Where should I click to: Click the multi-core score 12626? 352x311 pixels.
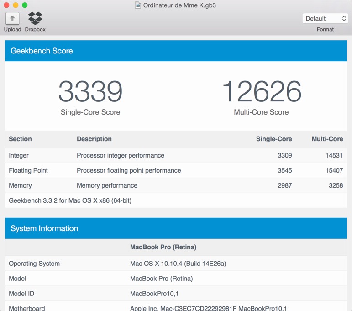(x=262, y=91)
